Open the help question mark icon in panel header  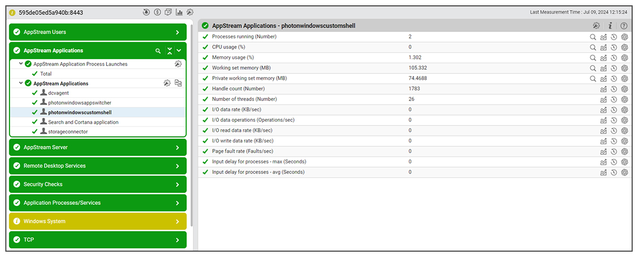624,26
